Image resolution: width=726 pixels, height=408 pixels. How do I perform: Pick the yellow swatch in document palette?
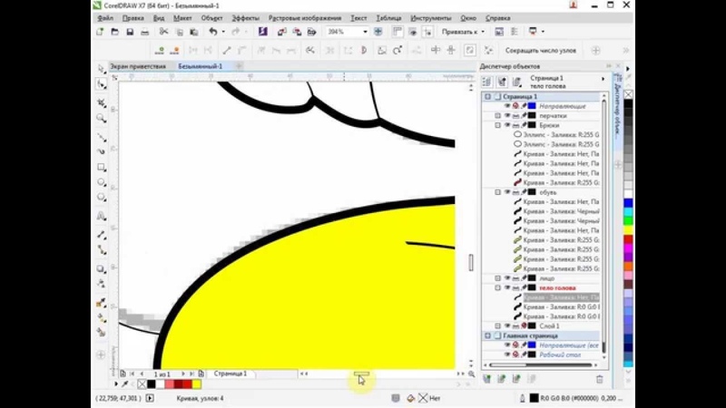(x=197, y=384)
